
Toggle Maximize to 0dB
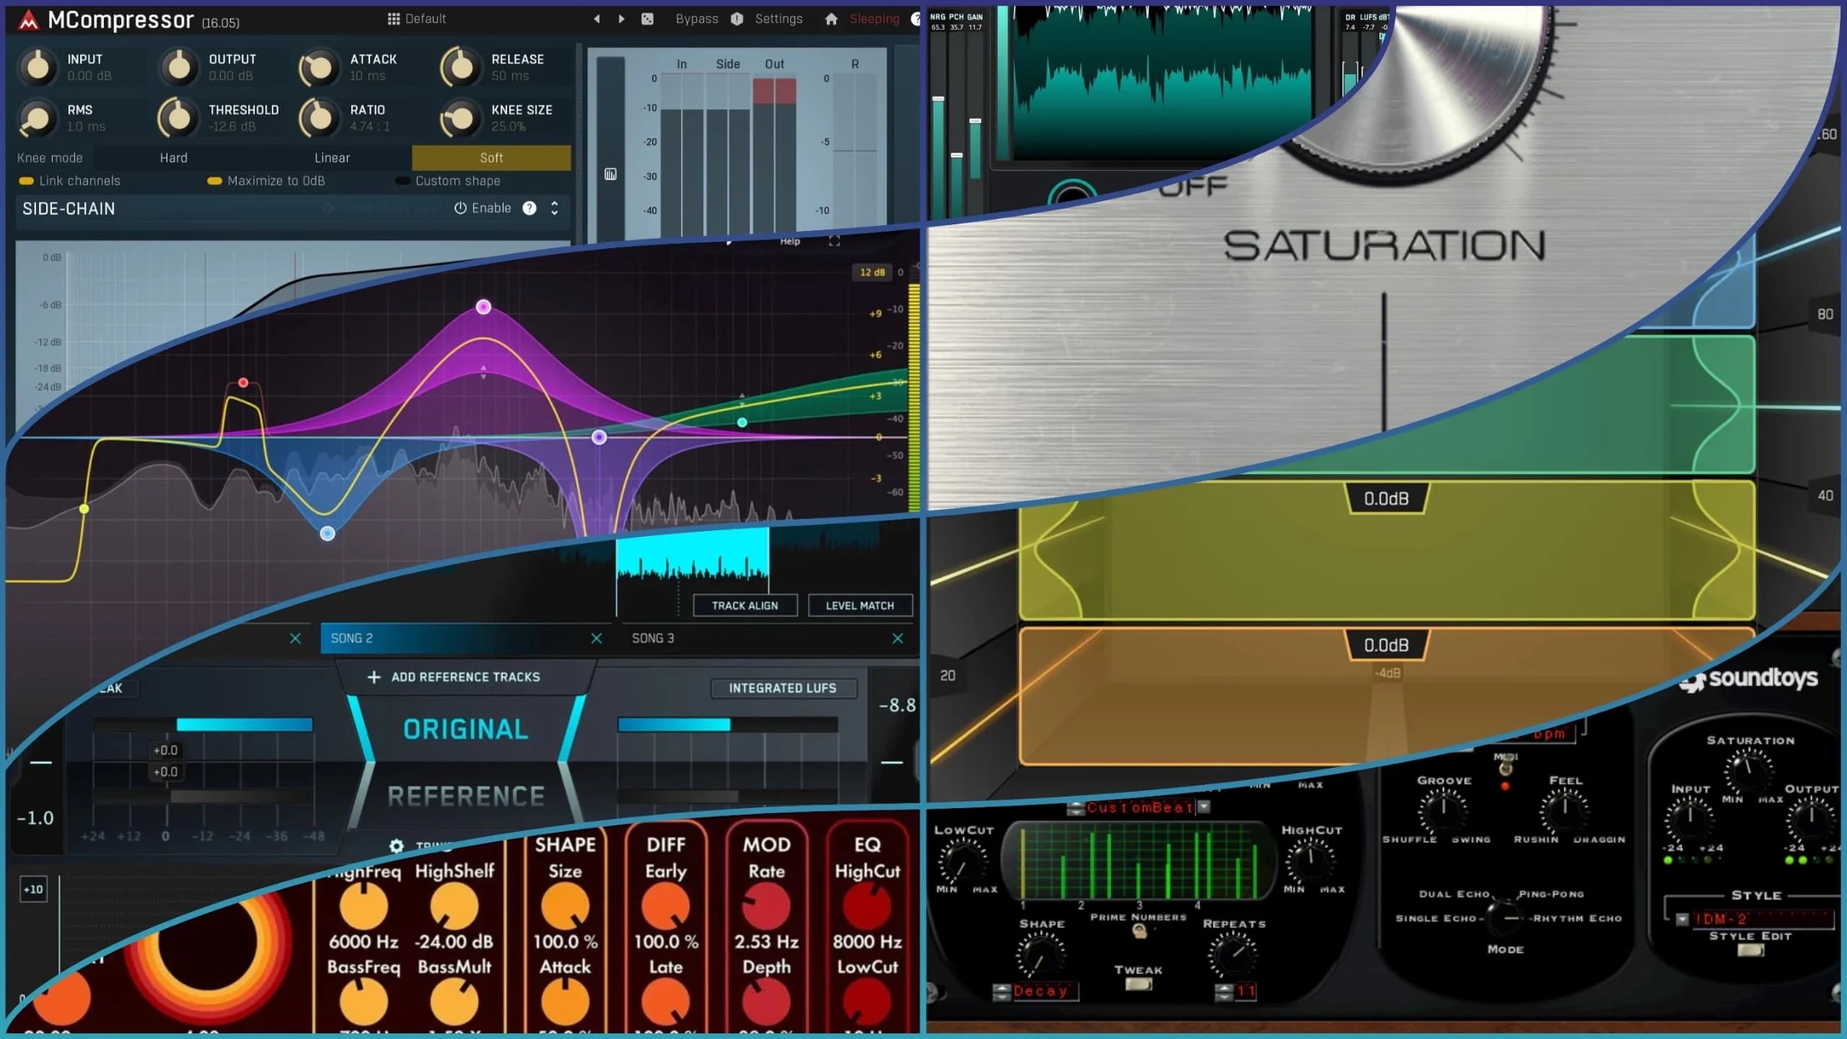pos(266,181)
